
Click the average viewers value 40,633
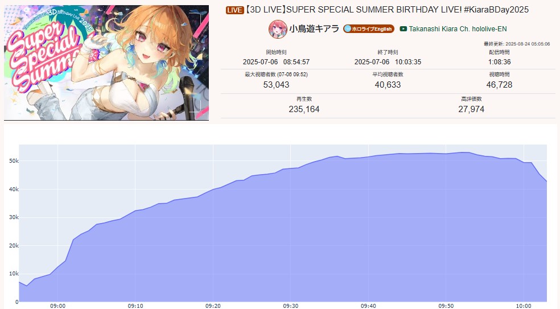(388, 85)
